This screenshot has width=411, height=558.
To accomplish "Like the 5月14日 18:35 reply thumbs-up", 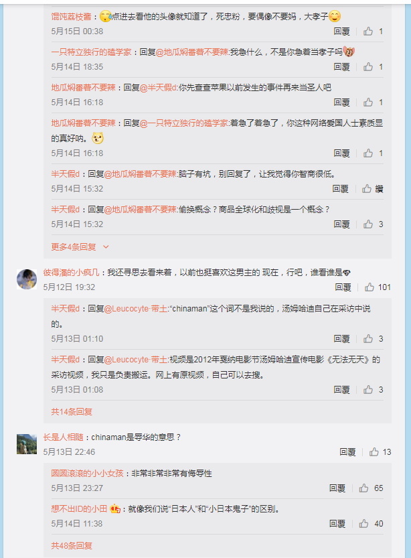I will [368, 67].
